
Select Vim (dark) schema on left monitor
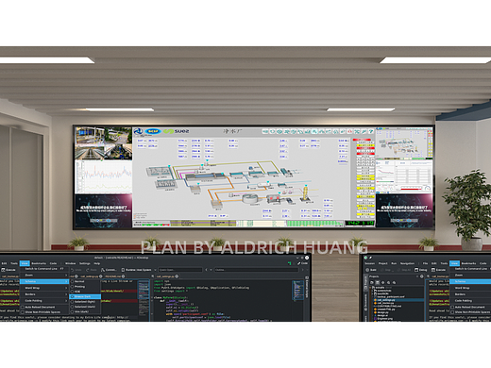(x=85, y=311)
